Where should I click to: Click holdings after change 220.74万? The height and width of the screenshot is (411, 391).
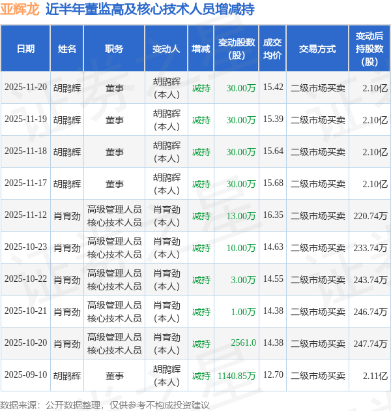(370, 216)
